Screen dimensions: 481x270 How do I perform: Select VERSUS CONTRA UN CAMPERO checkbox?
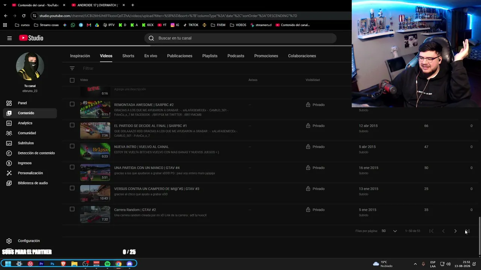72,188
